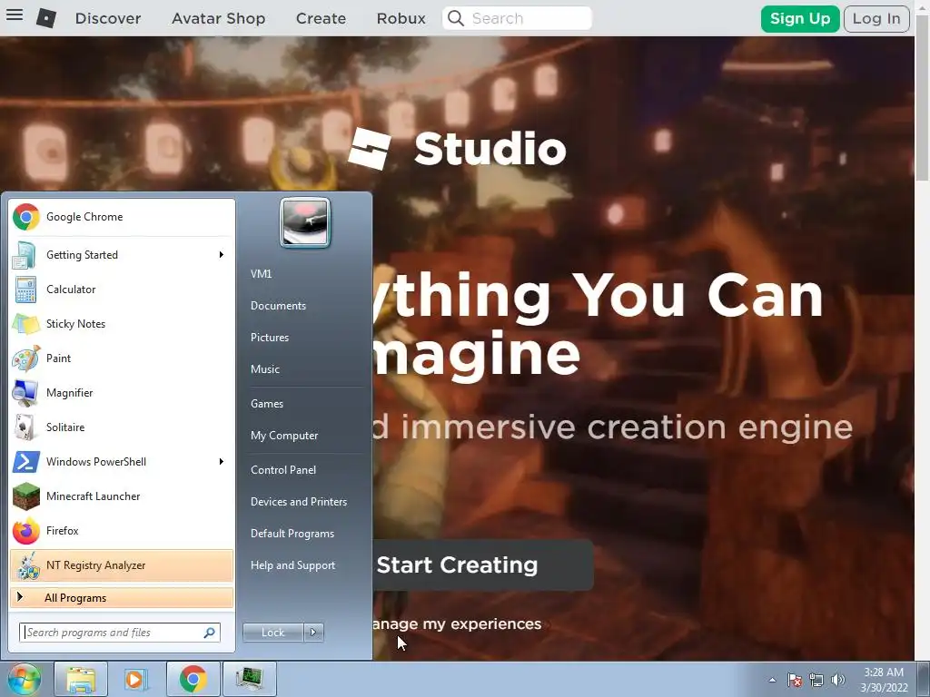The width and height of the screenshot is (930, 697).
Task: Click the Roblox Search field
Action: pyautogui.click(x=517, y=18)
